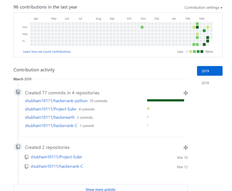Open hackerrank-C link in the commits list
Screen dimensions: 232x191
tap(51, 126)
